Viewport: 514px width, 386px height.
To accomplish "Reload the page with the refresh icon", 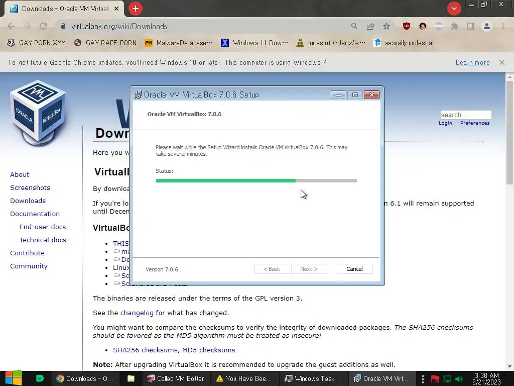I will tap(43, 26).
